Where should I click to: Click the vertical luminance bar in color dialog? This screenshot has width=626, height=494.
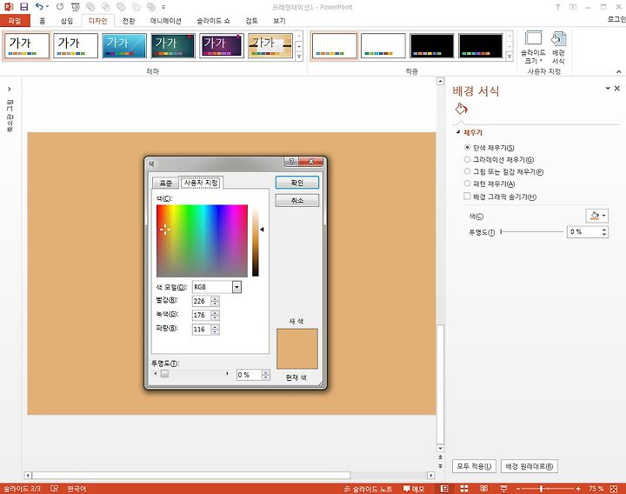[255, 241]
